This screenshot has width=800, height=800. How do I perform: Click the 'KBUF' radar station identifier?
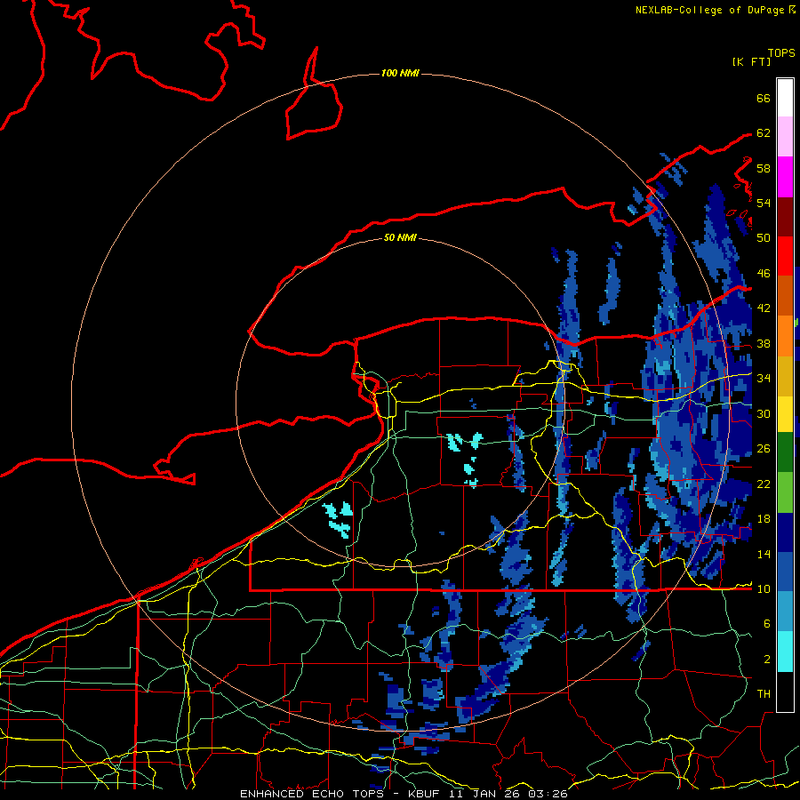[x=425, y=794]
